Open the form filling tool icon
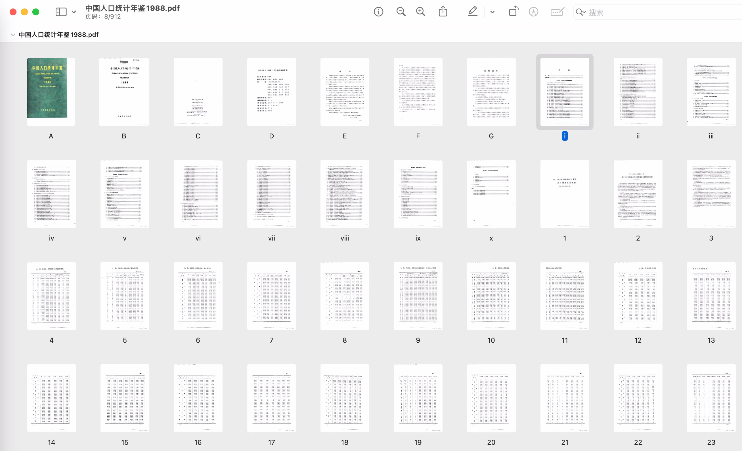742x451 pixels. 557,12
